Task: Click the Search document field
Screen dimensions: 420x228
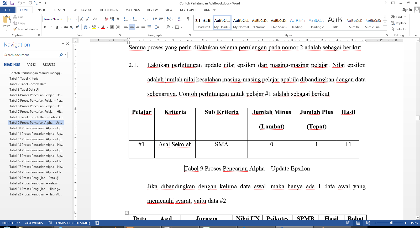Action: (31, 55)
